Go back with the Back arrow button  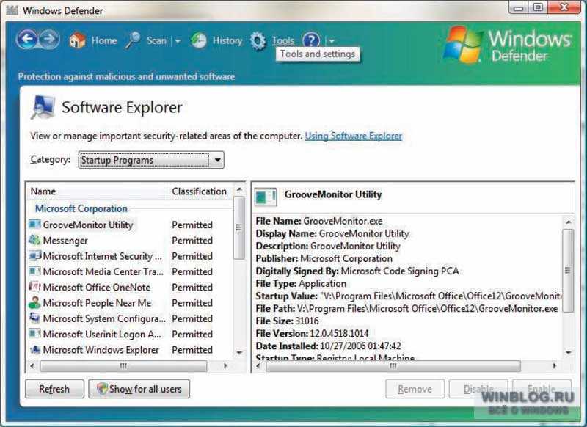point(27,39)
